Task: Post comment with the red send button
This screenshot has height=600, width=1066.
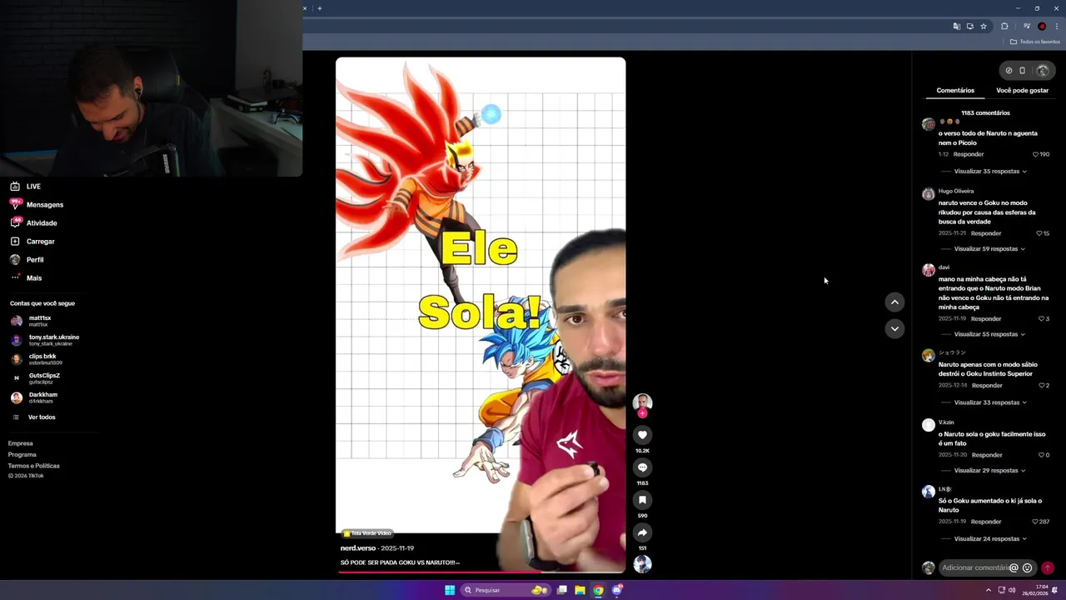Action: click(x=1048, y=567)
